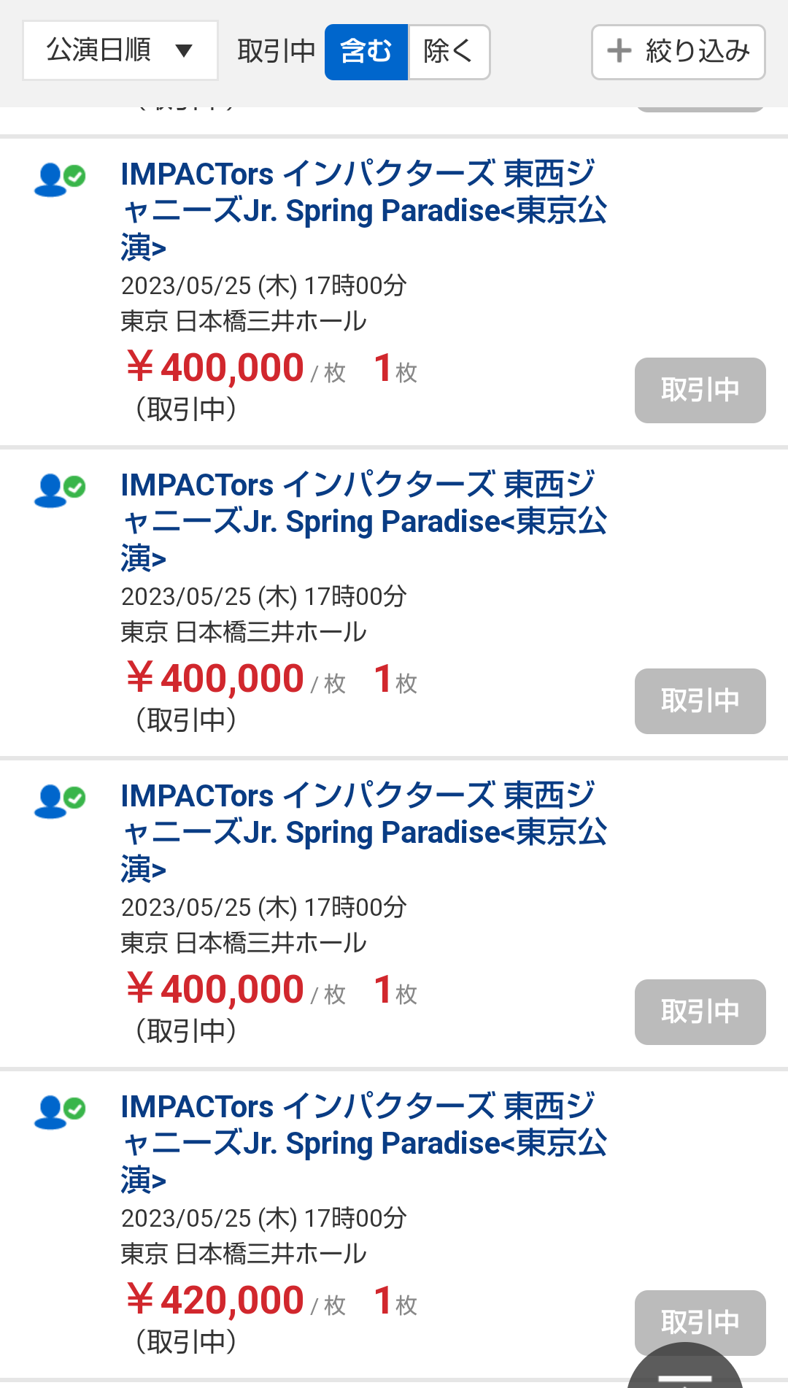
Task: Open third IMPACTors Spring Paradise listing title
Action: click(x=363, y=832)
